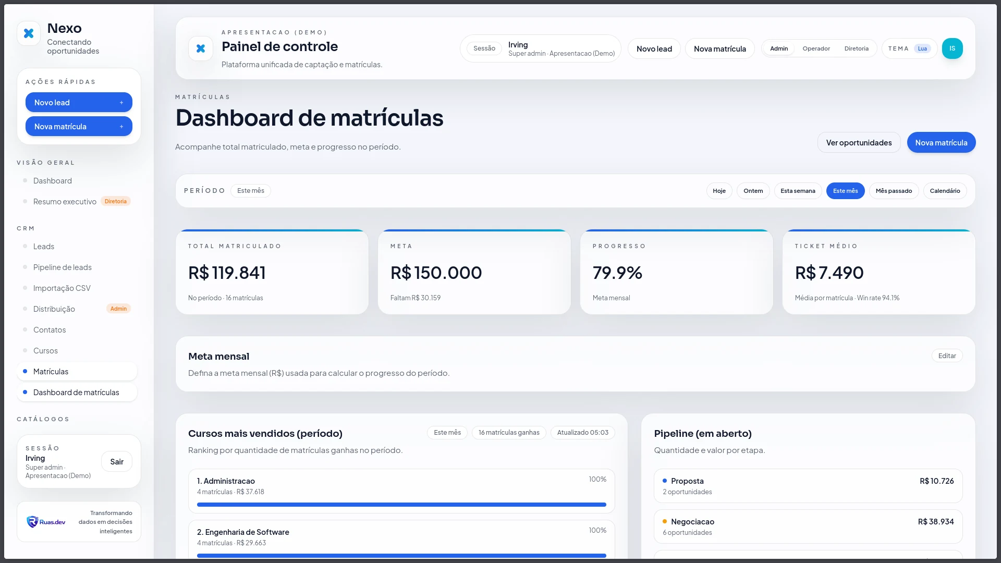Select the Mês passado filter

click(894, 191)
